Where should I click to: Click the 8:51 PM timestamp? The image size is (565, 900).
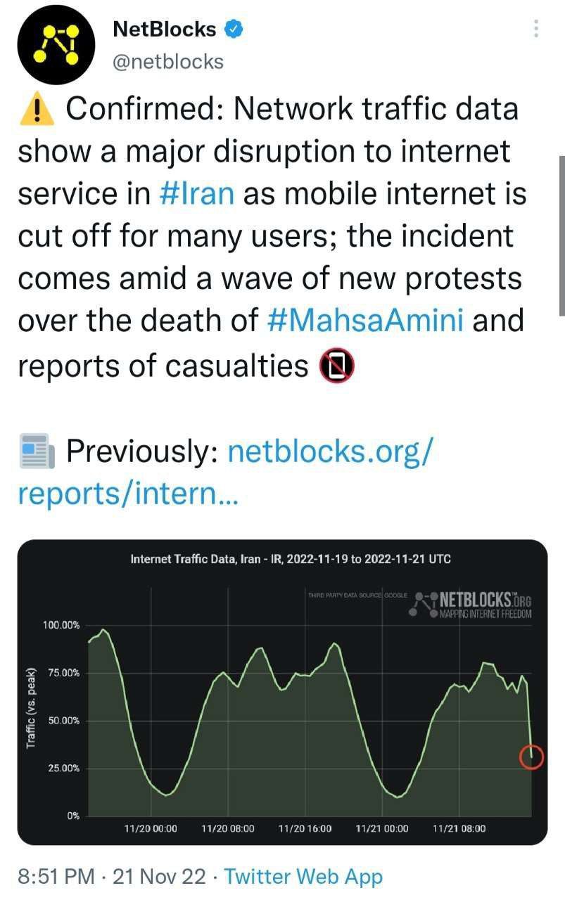(56, 877)
